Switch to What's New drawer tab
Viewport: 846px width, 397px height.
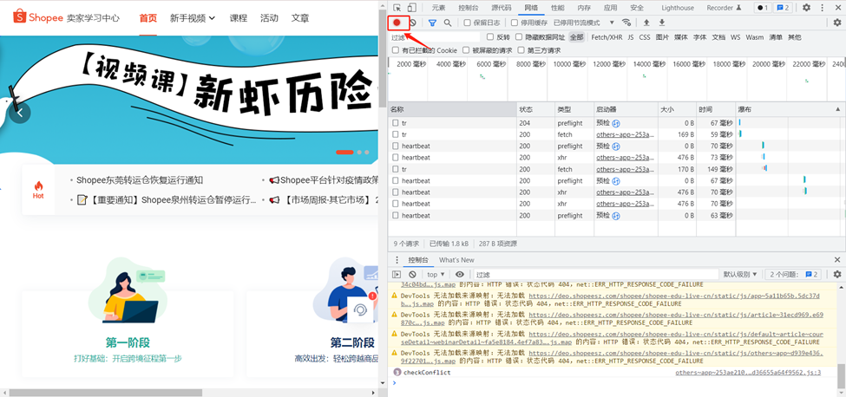coord(456,260)
